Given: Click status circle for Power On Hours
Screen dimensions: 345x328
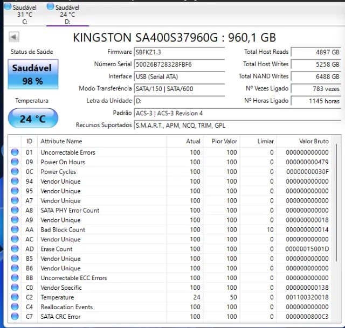Looking at the screenshot, I should tap(15, 162).
